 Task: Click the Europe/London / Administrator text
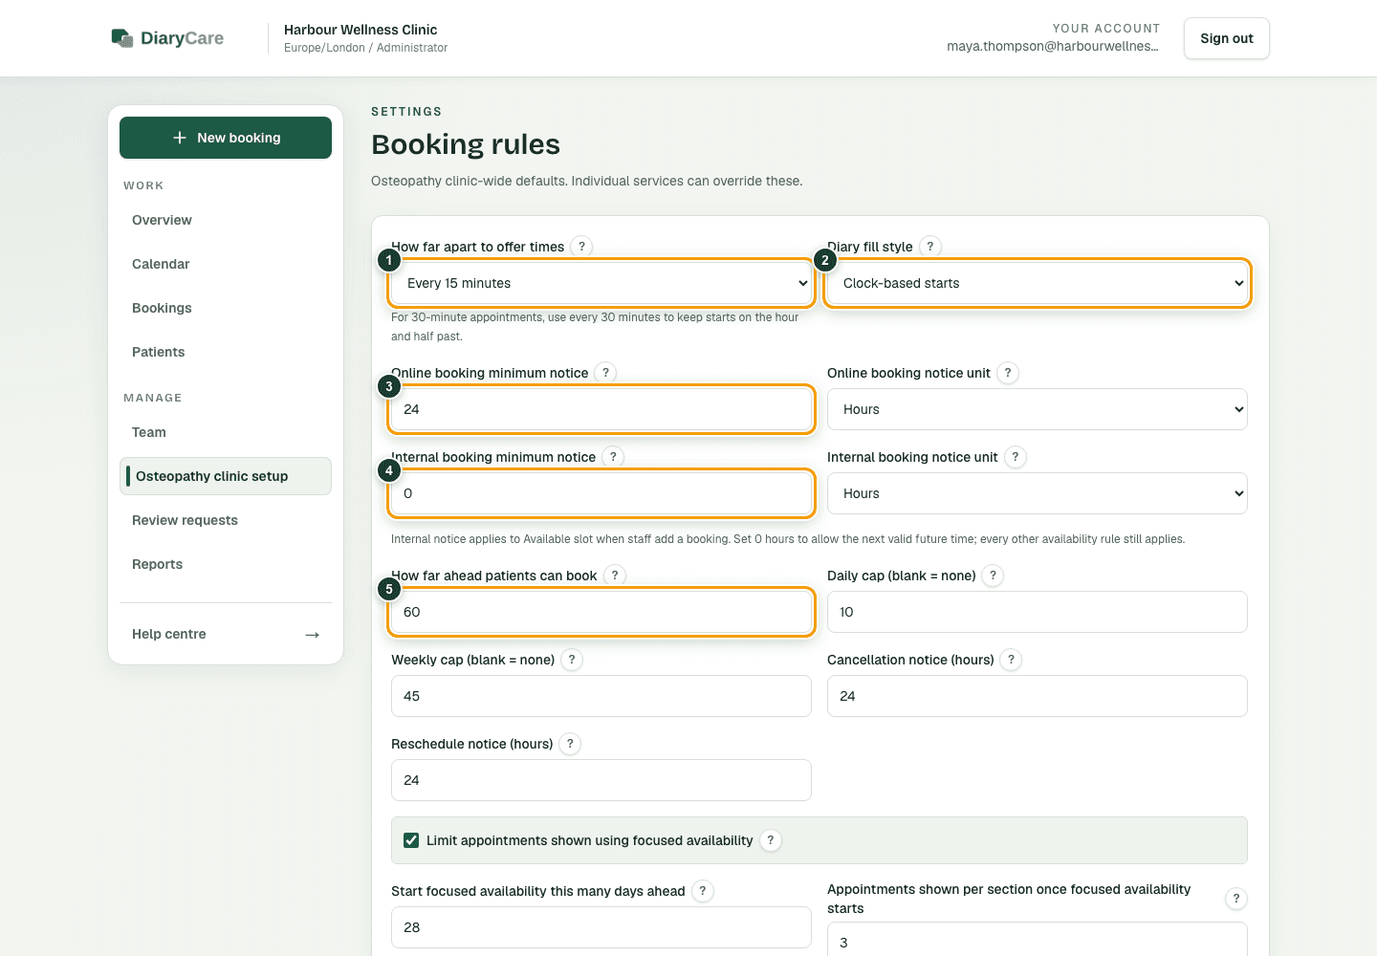[x=365, y=48]
